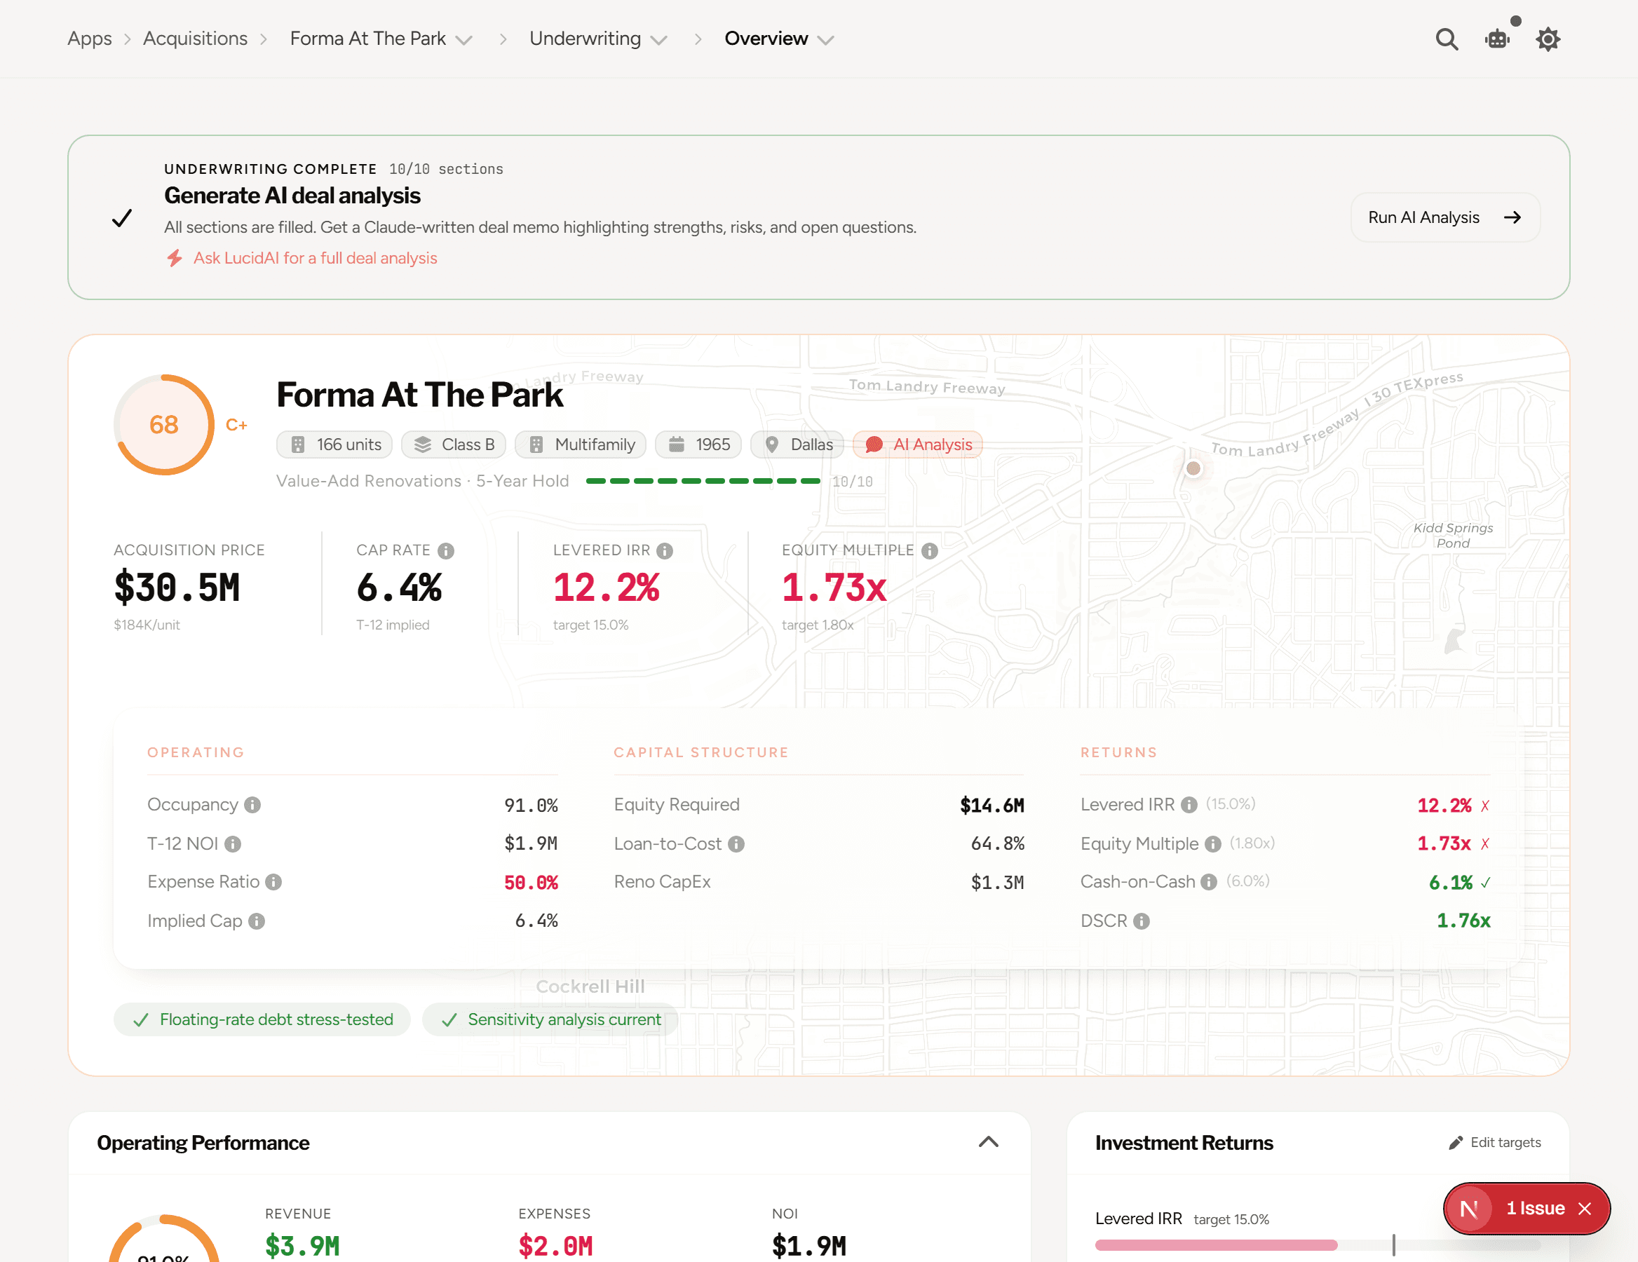This screenshot has width=1638, height=1262.
Task: Open the search icon in header
Action: click(x=1447, y=39)
